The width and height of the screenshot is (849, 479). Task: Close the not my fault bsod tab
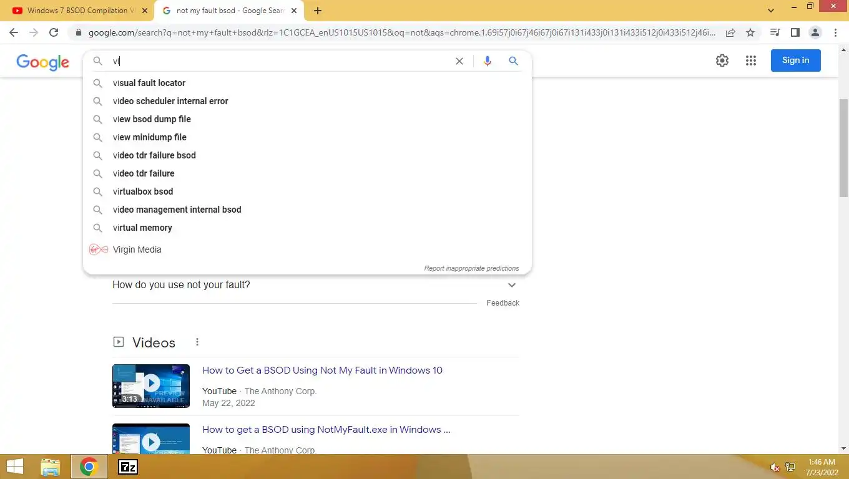[x=295, y=11]
